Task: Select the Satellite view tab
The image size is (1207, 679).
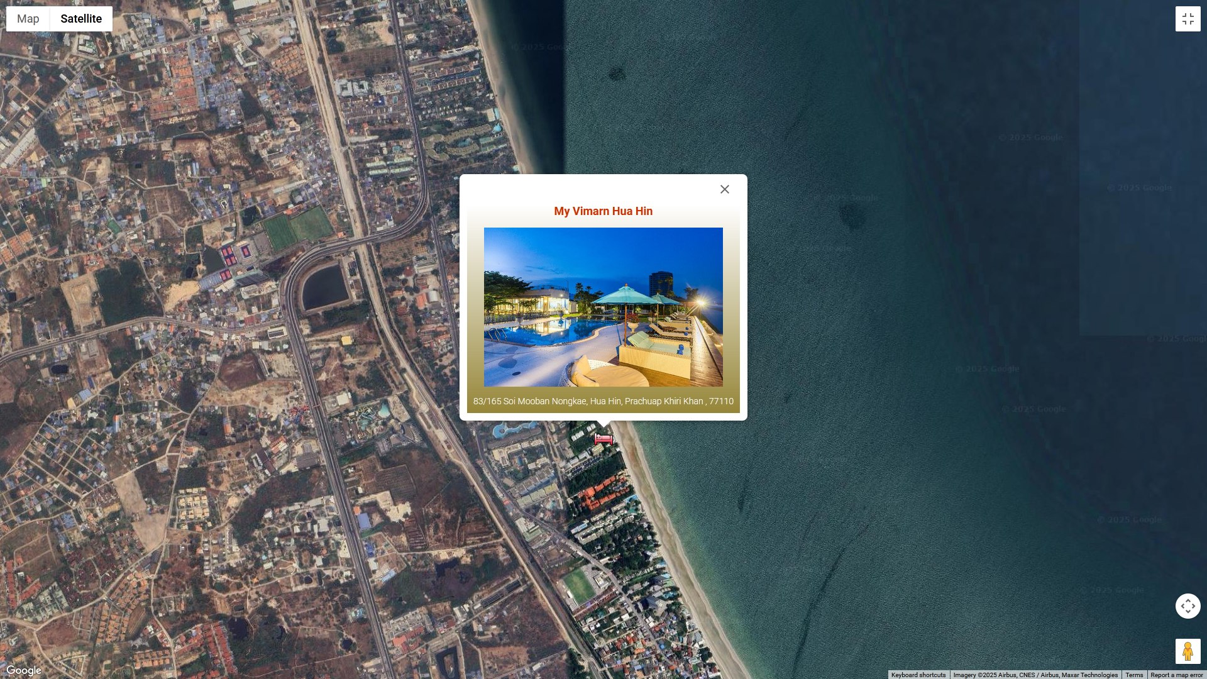Action: click(x=81, y=19)
